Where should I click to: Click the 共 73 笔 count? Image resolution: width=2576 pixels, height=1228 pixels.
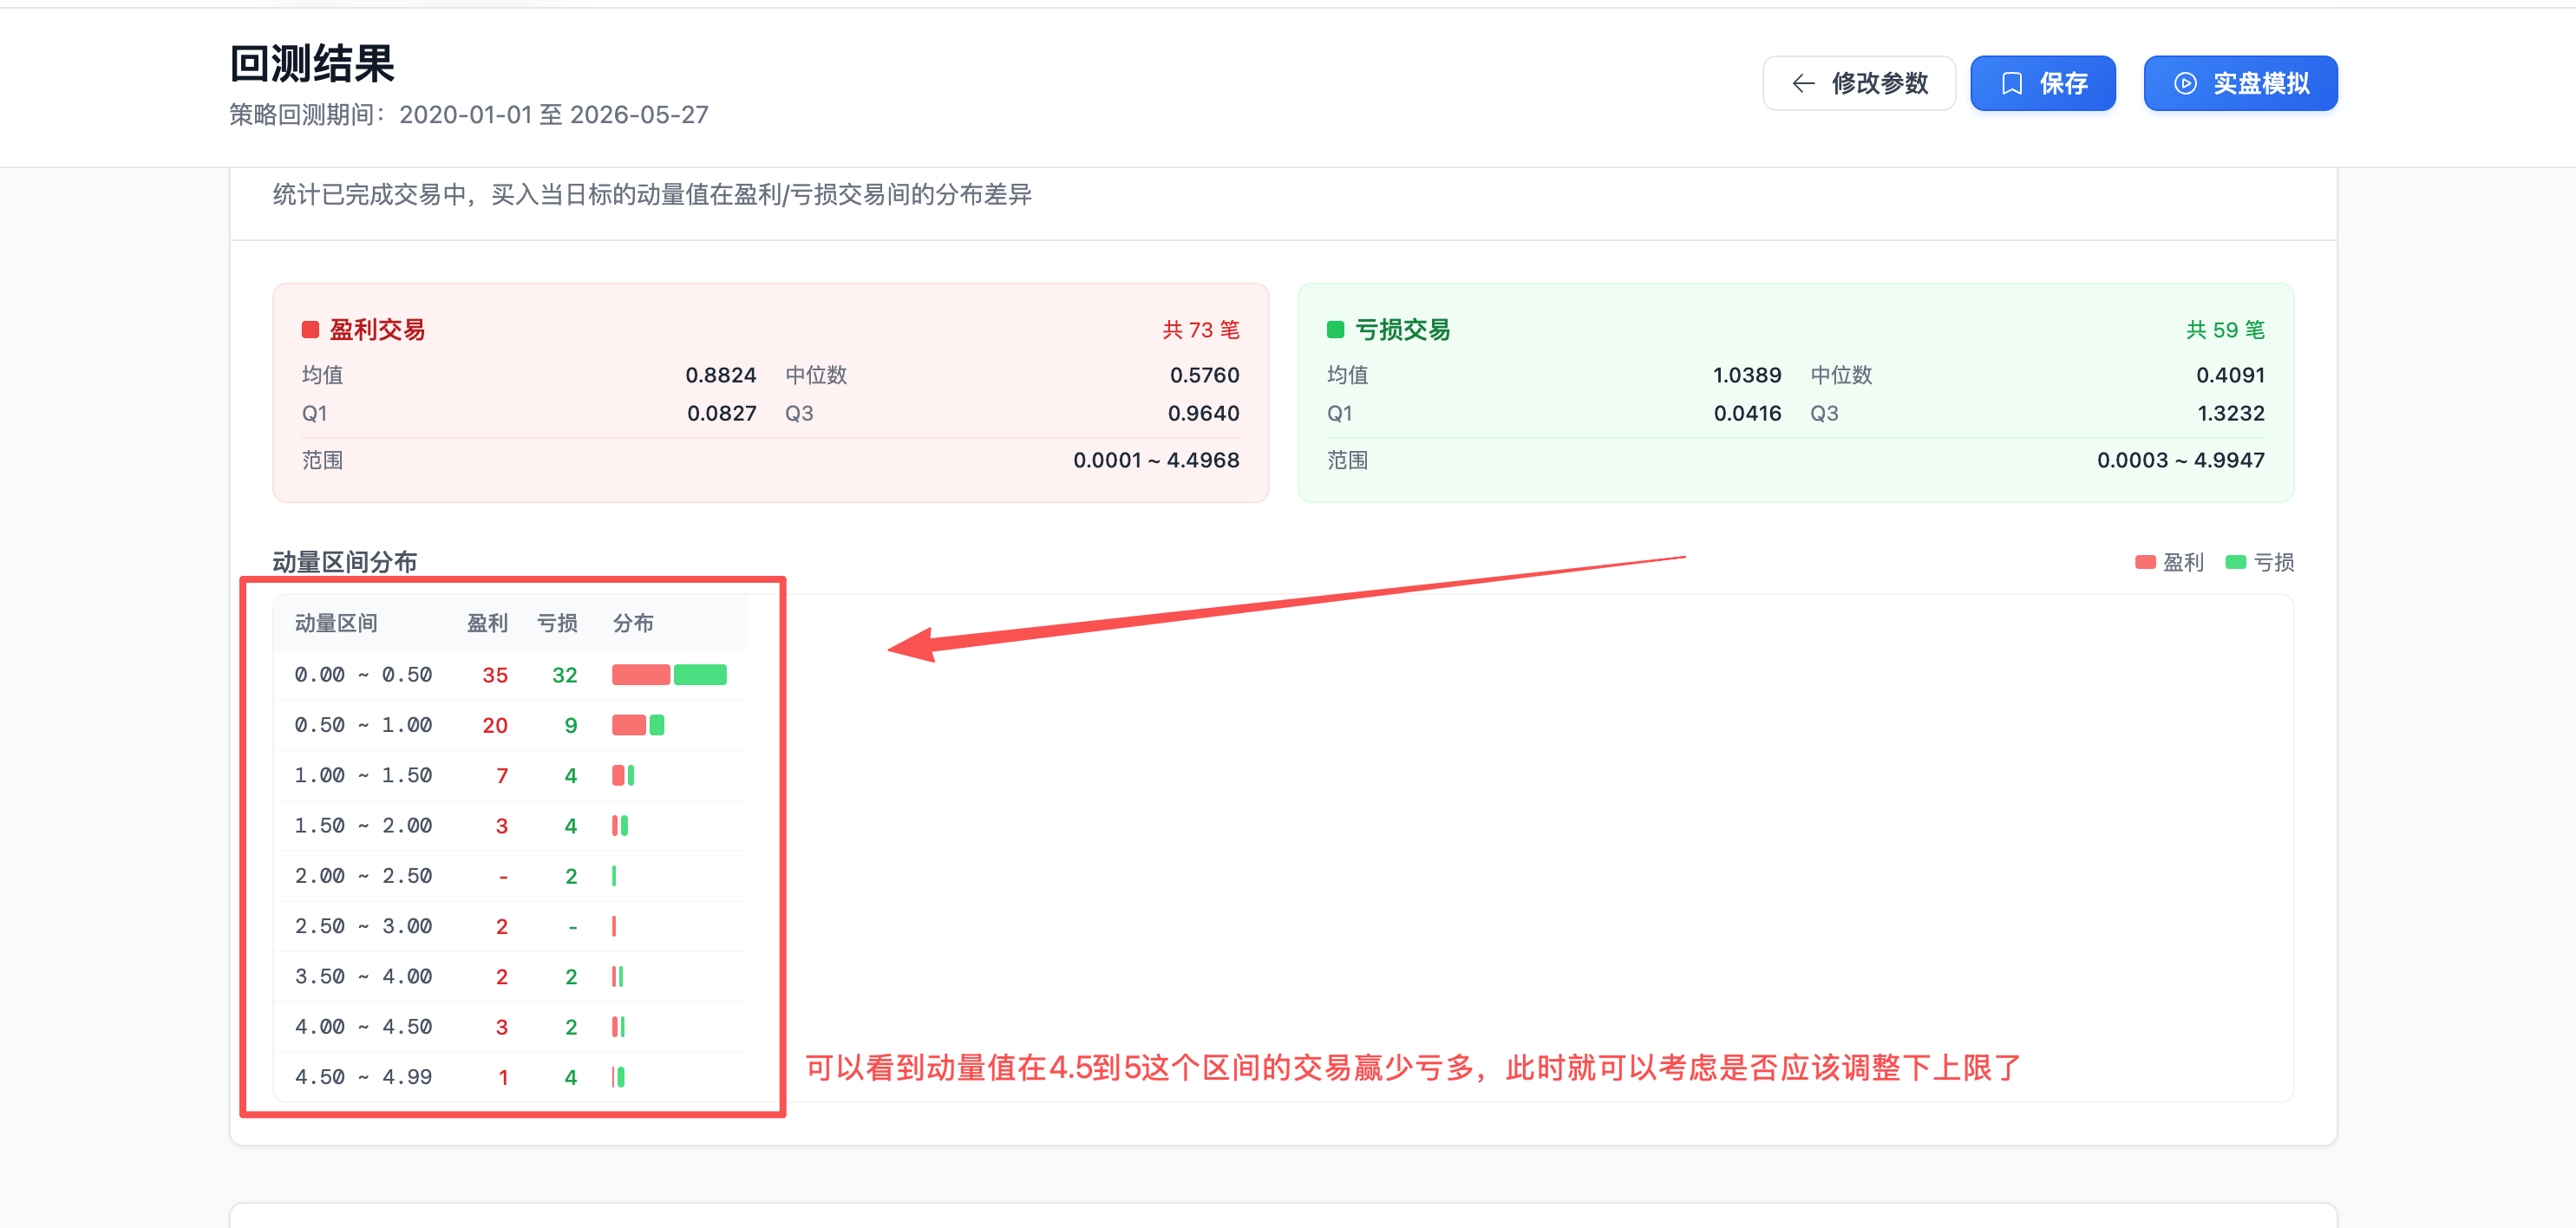1201,330
